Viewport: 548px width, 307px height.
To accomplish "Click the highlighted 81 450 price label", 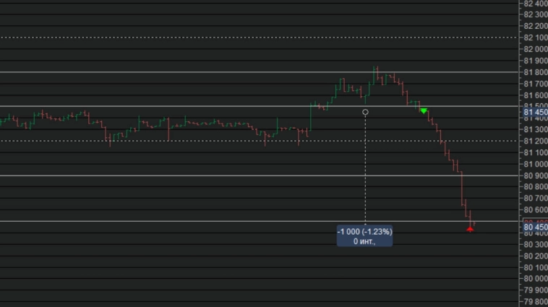I will click(x=536, y=113).
